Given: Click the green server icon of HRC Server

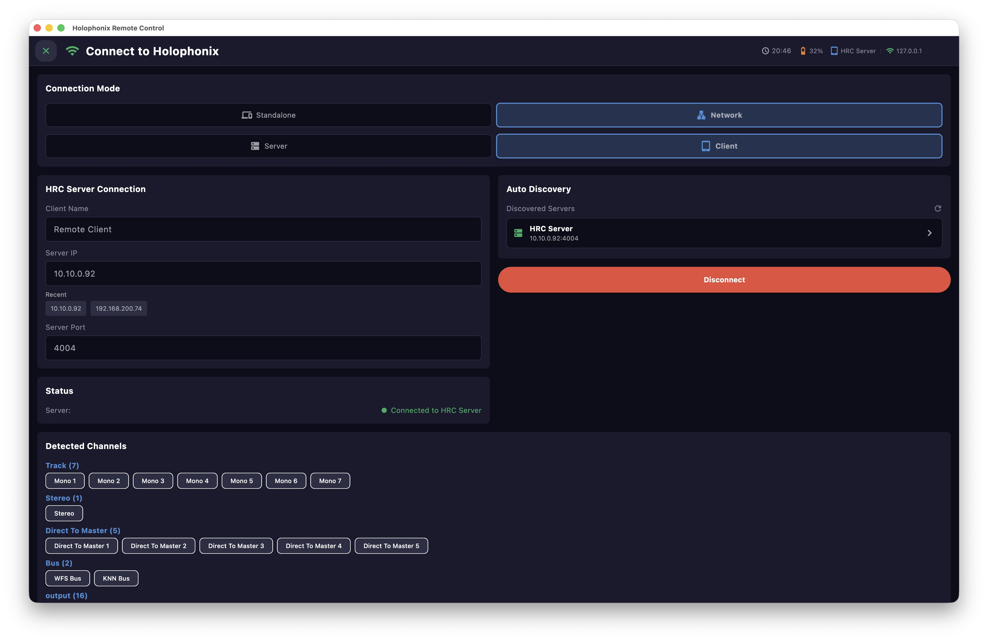Looking at the screenshot, I should tap(518, 233).
